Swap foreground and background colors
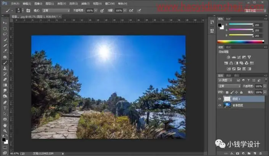 (7, 135)
